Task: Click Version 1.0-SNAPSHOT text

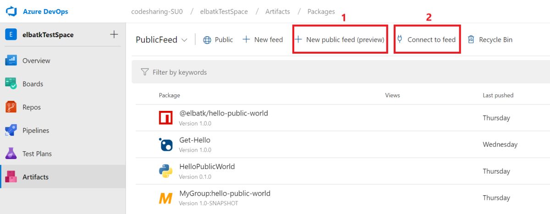Action: click(209, 203)
